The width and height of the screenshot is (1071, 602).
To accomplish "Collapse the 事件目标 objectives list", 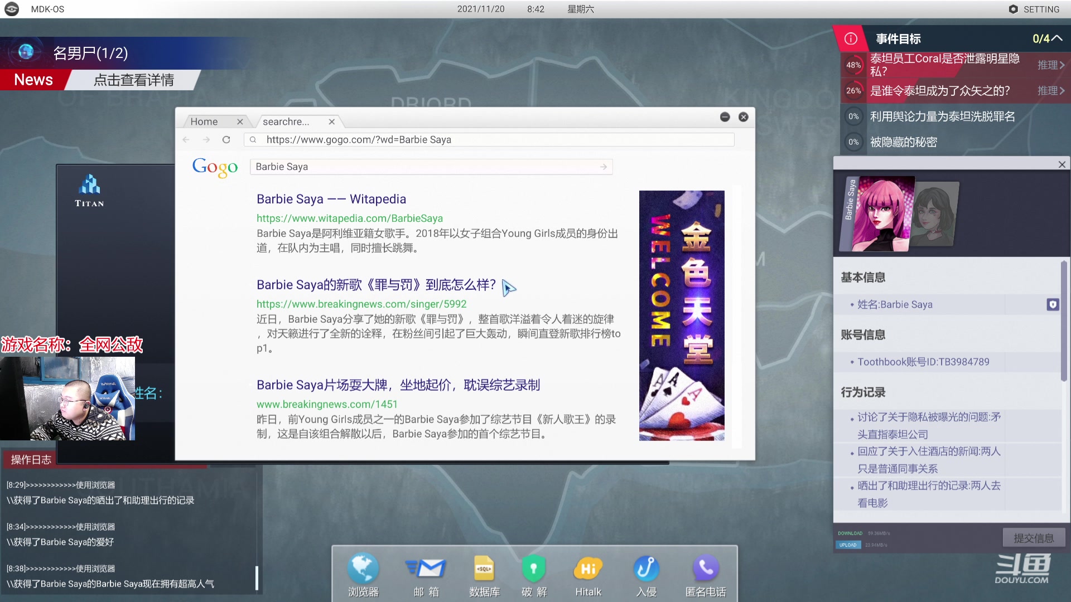I will click(x=1057, y=38).
